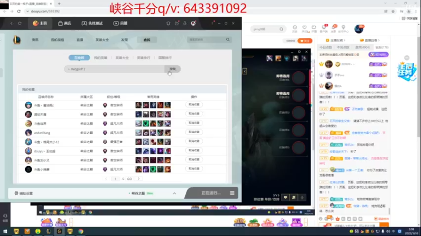Viewport: 421px width, 236px height.
Task: Select 资讯 menu in LoL helper
Action: point(35,40)
